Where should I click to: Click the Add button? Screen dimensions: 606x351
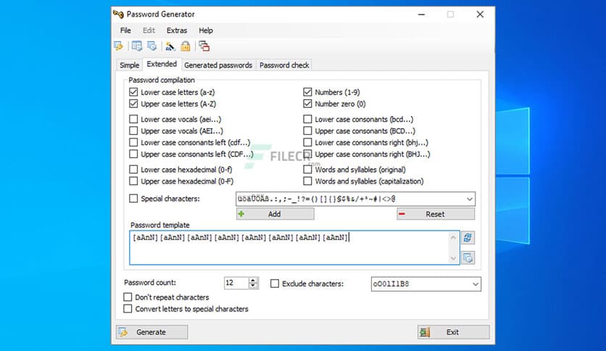point(275,214)
